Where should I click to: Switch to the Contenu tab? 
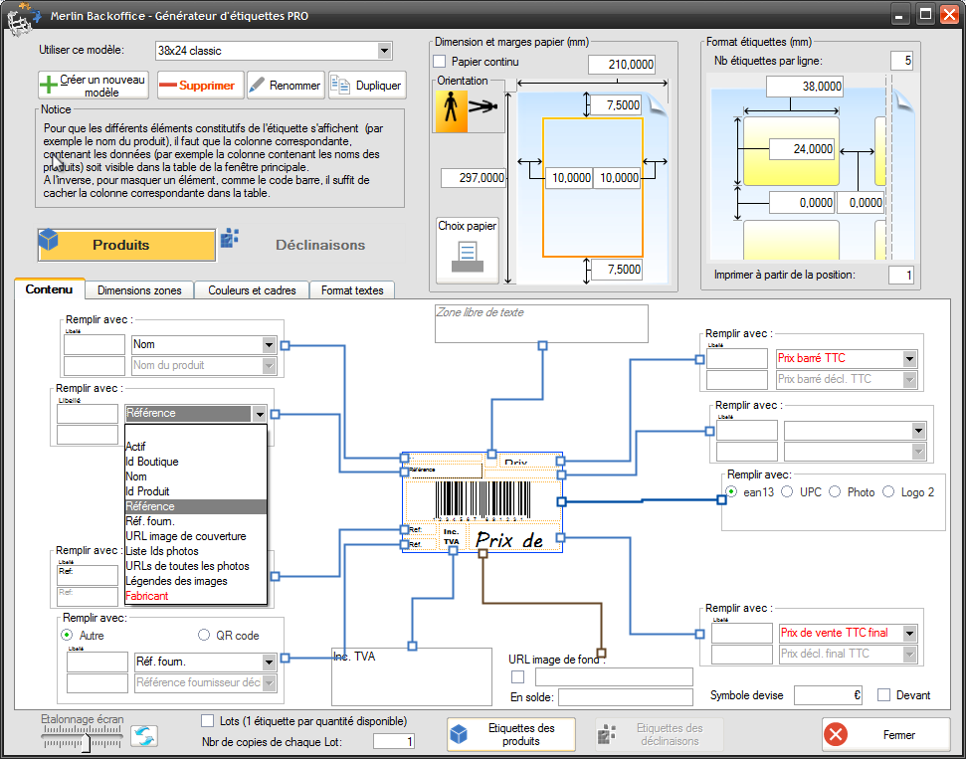(x=50, y=288)
